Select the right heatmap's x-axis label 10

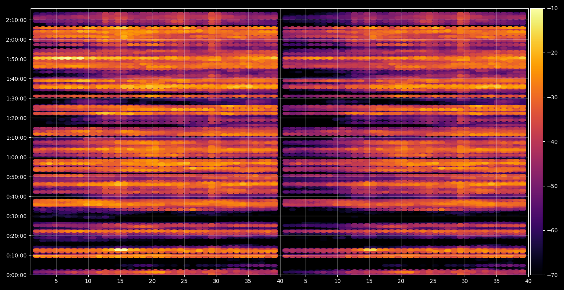click(x=337, y=281)
